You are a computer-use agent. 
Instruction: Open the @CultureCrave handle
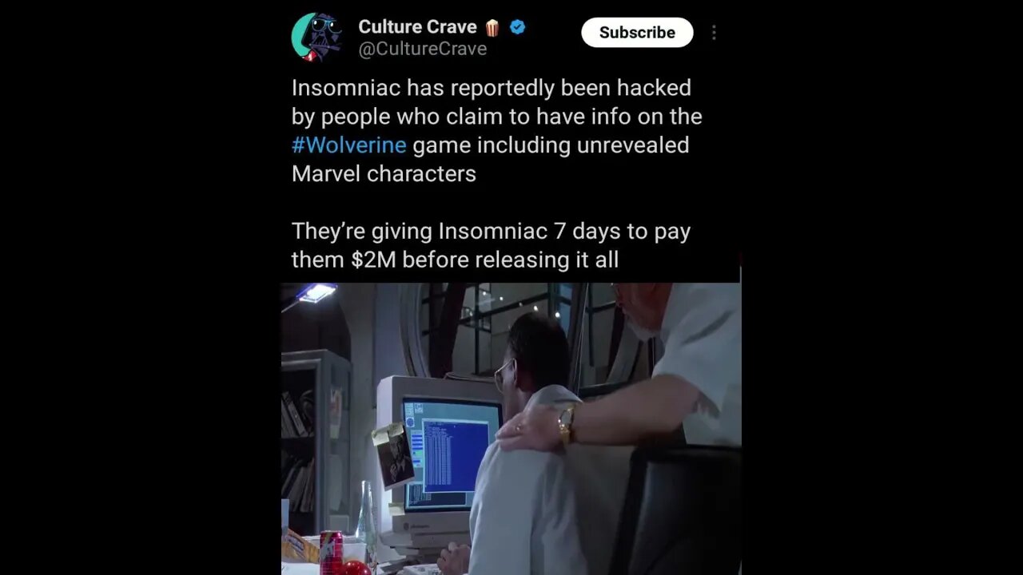(x=422, y=49)
